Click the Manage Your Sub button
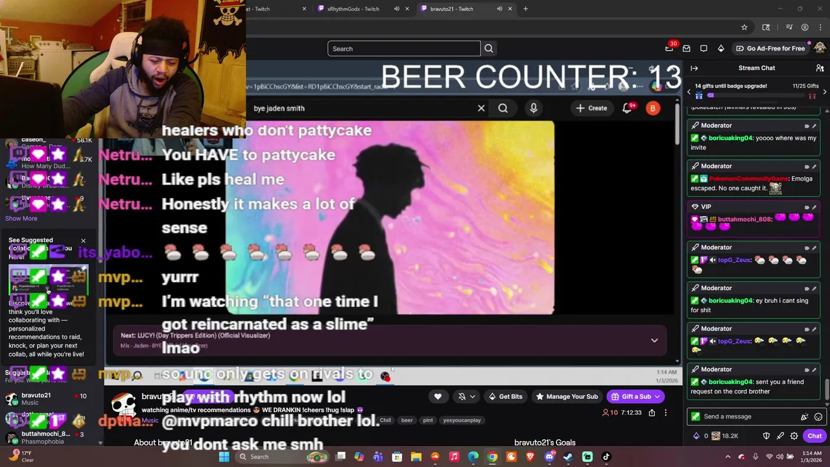The height and width of the screenshot is (467, 830). click(567, 396)
